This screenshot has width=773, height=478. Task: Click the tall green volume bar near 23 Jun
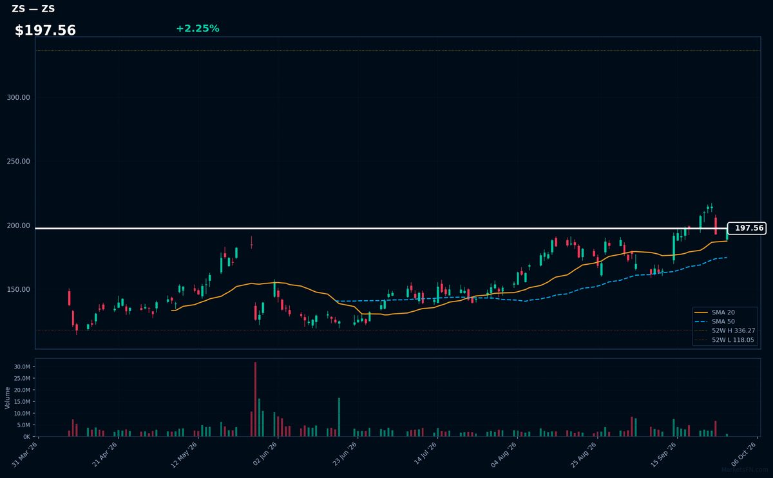(x=339, y=417)
